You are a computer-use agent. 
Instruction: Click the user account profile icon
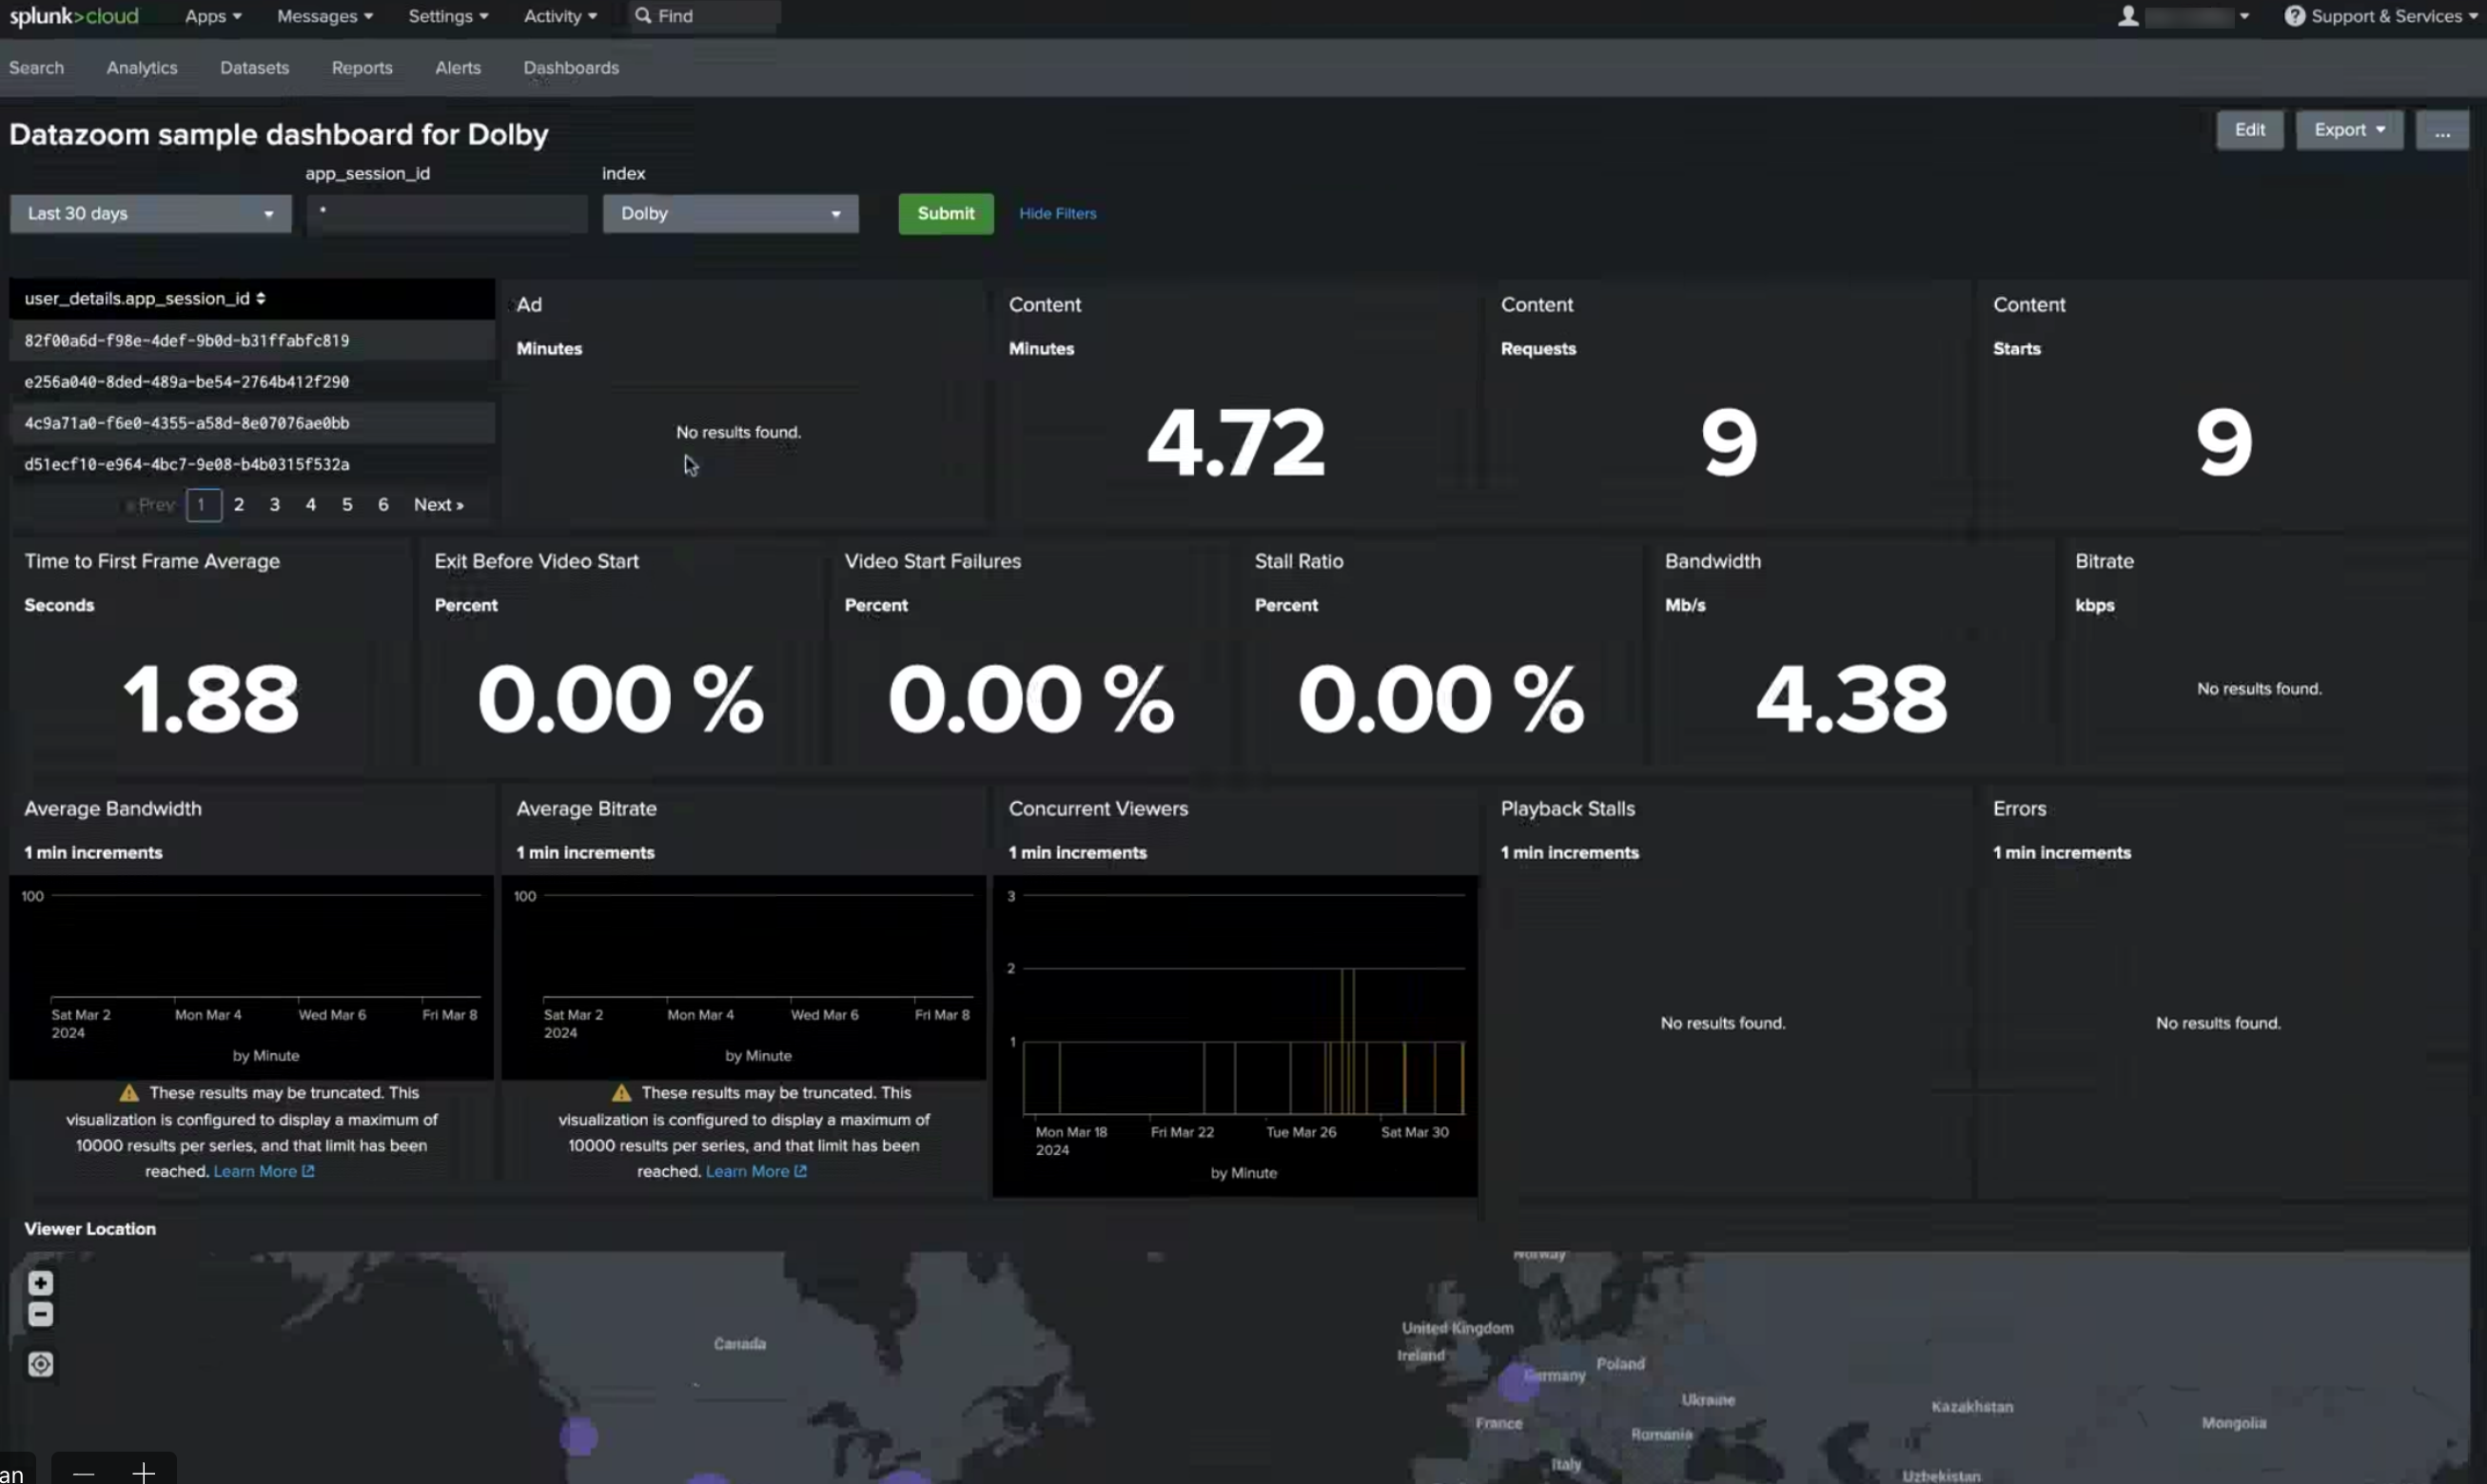coord(2128,16)
